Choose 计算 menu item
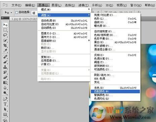This screenshot has width=156, height=122. tap(64, 64)
